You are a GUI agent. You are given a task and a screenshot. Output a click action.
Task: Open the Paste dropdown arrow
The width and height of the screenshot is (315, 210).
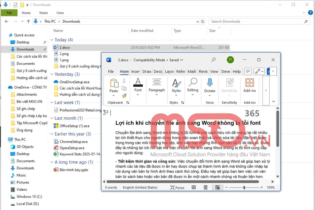coord(114,95)
